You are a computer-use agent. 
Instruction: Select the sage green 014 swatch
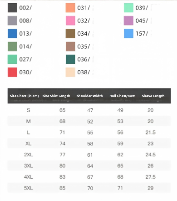pyautogui.click(x=12, y=46)
